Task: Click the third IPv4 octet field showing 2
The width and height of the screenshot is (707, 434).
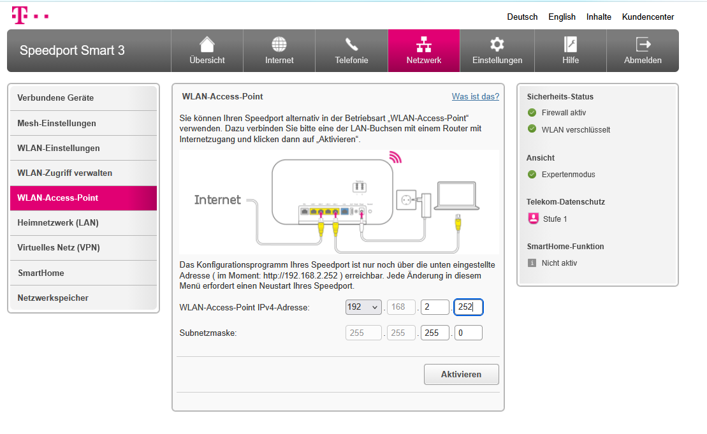Action: coord(435,307)
